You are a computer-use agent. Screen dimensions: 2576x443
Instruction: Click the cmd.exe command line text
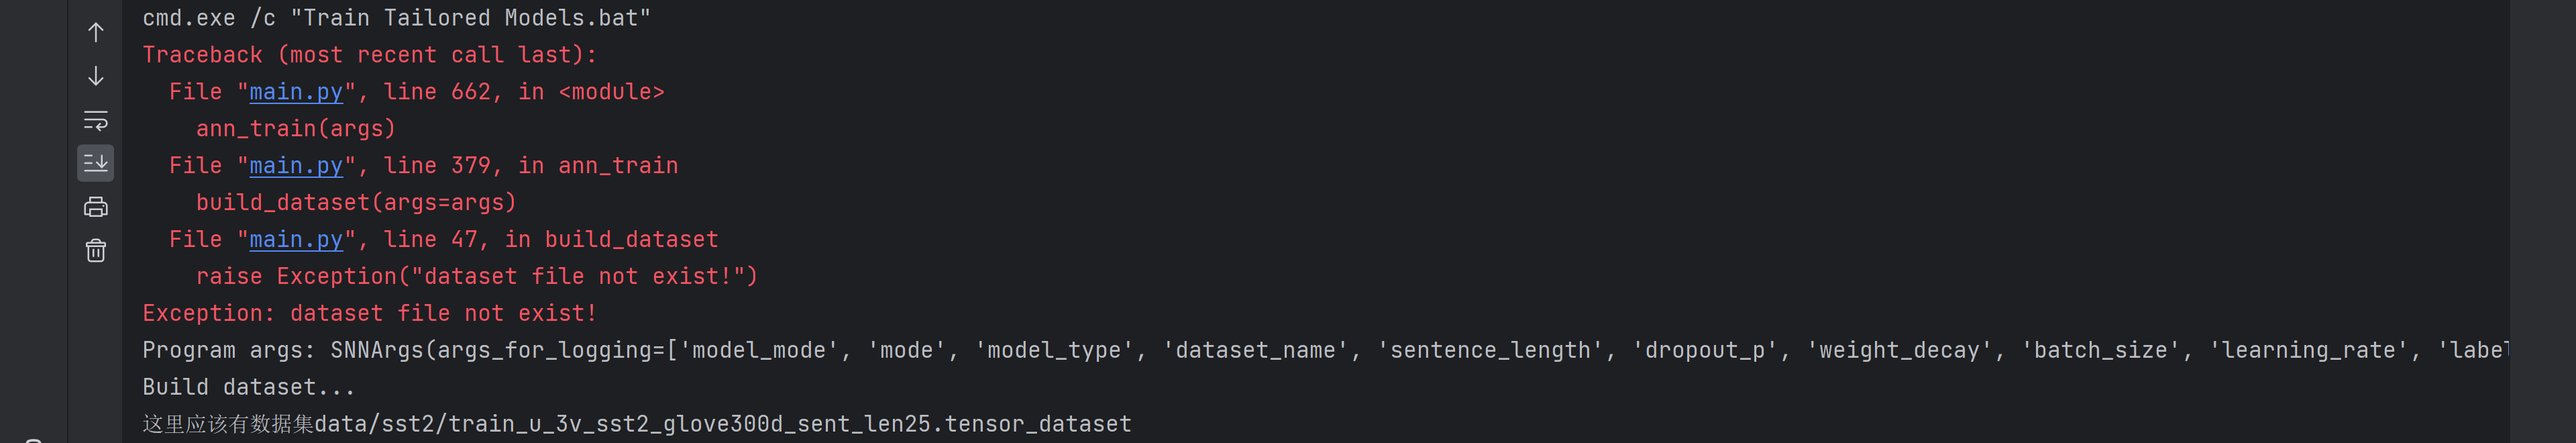point(396,18)
